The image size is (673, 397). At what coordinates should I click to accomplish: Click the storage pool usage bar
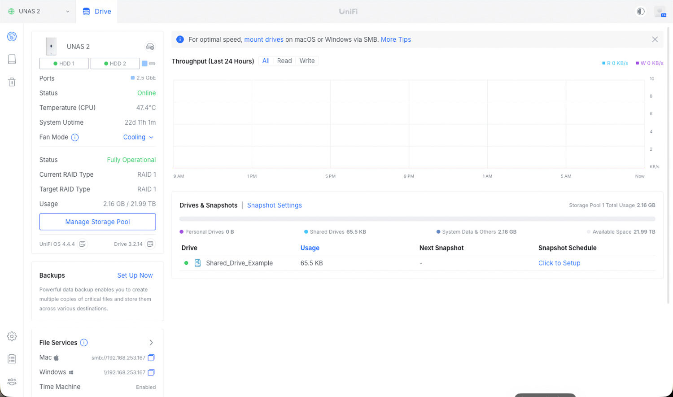tap(417, 219)
